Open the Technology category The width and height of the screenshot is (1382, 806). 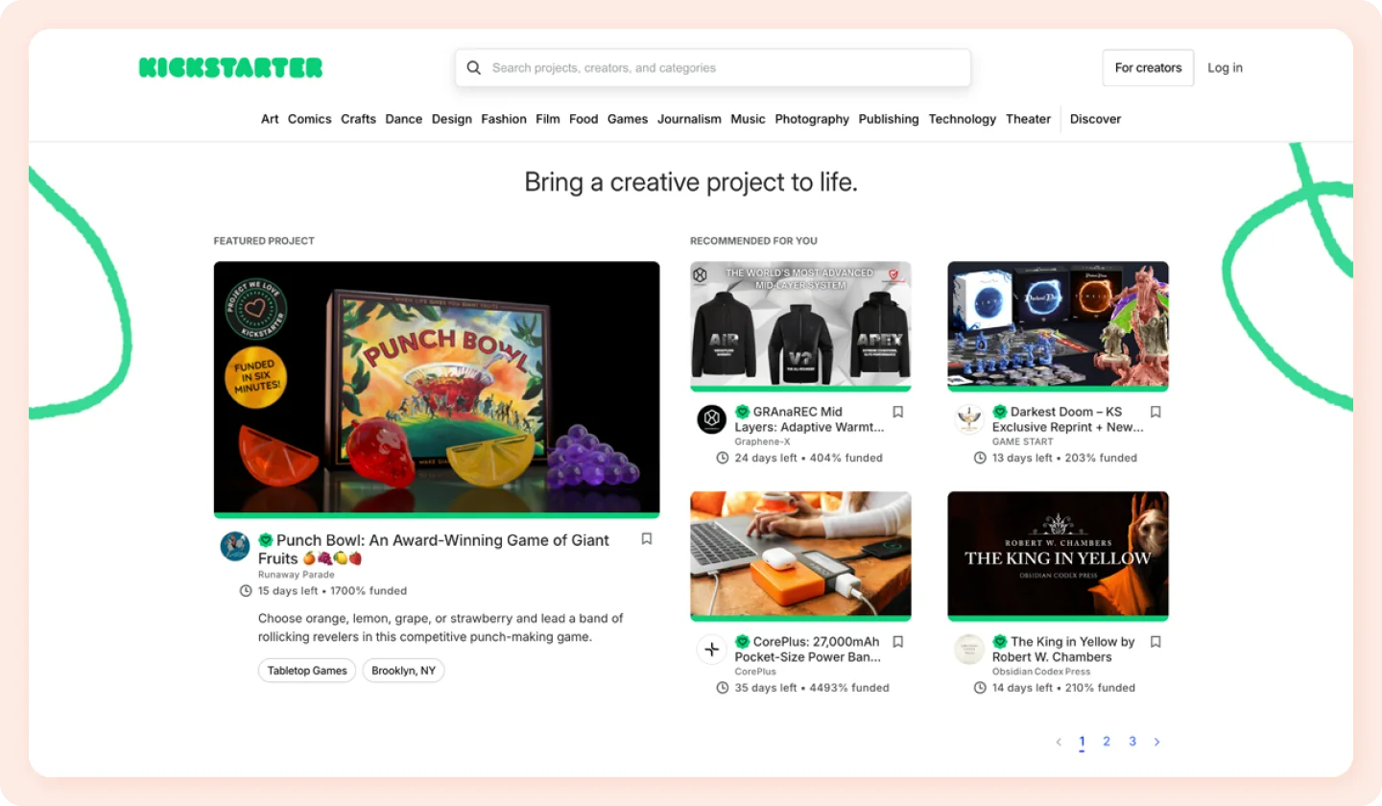(962, 119)
